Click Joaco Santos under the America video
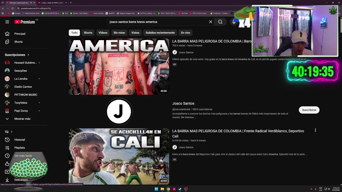This screenshot has width=342, height=192. pyautogui.click(x=186, y=53)
